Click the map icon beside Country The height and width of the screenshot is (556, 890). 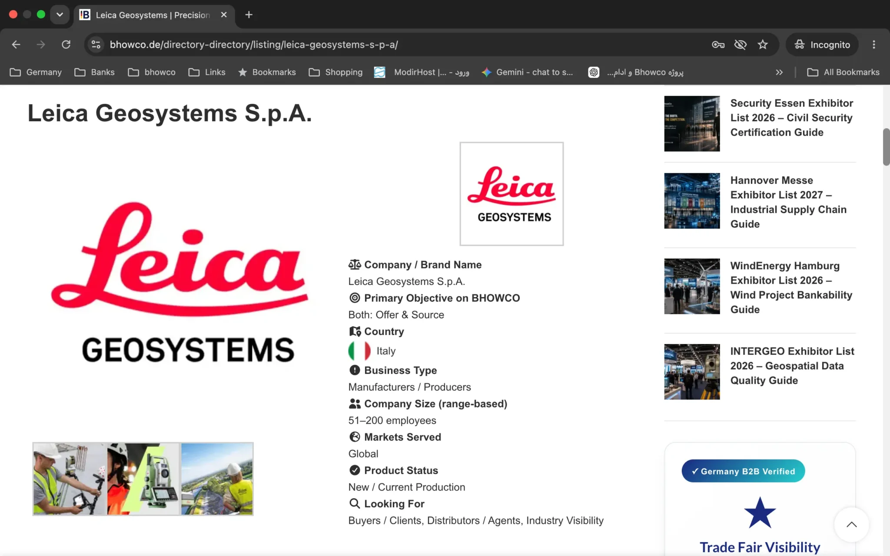355,331
